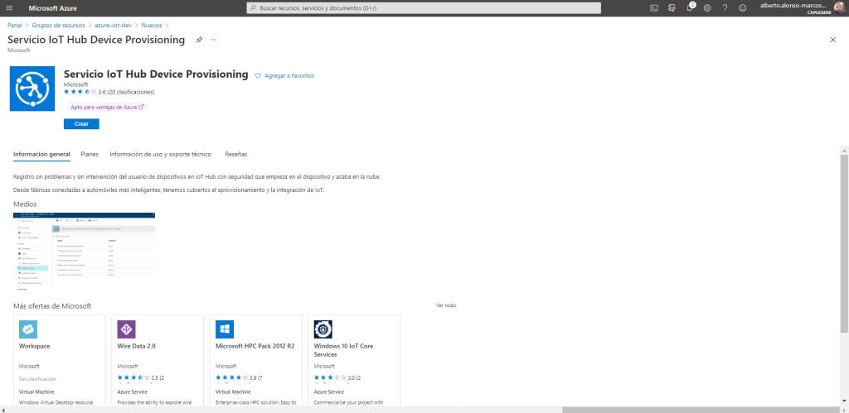Switch to the Planes tab
This screenshot has width=849, height=413.
90,154
